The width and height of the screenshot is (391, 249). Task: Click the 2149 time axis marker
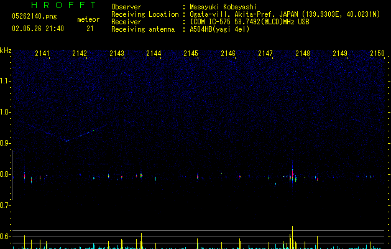[x=340, y=54]
